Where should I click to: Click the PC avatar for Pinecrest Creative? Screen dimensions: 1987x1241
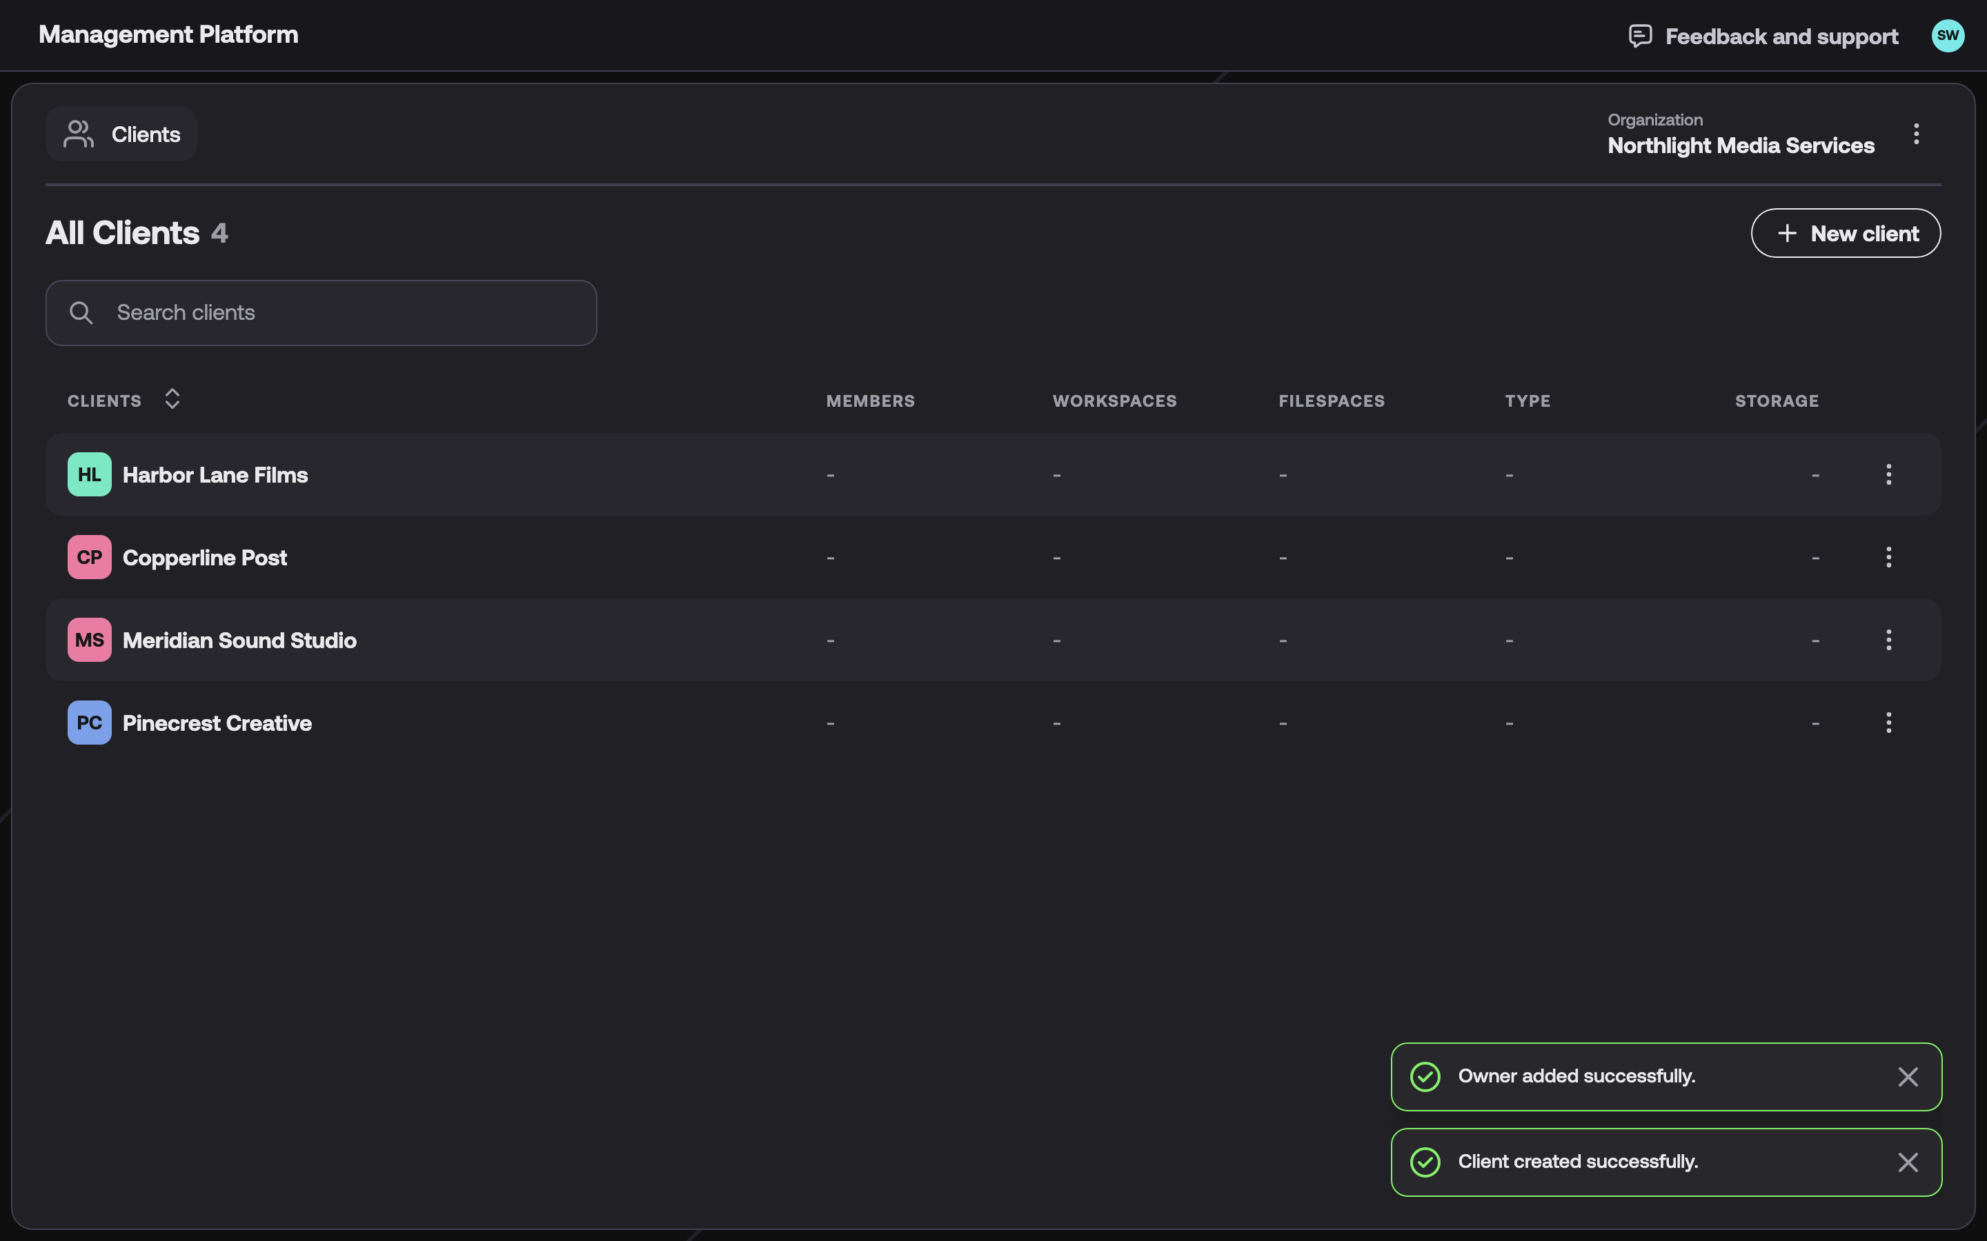click(90, 723)
